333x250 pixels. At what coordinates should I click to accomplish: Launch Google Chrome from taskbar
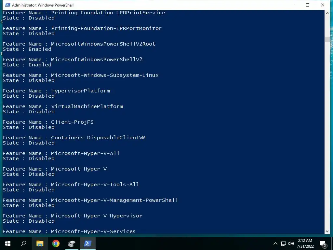click(x=56, y=243)
